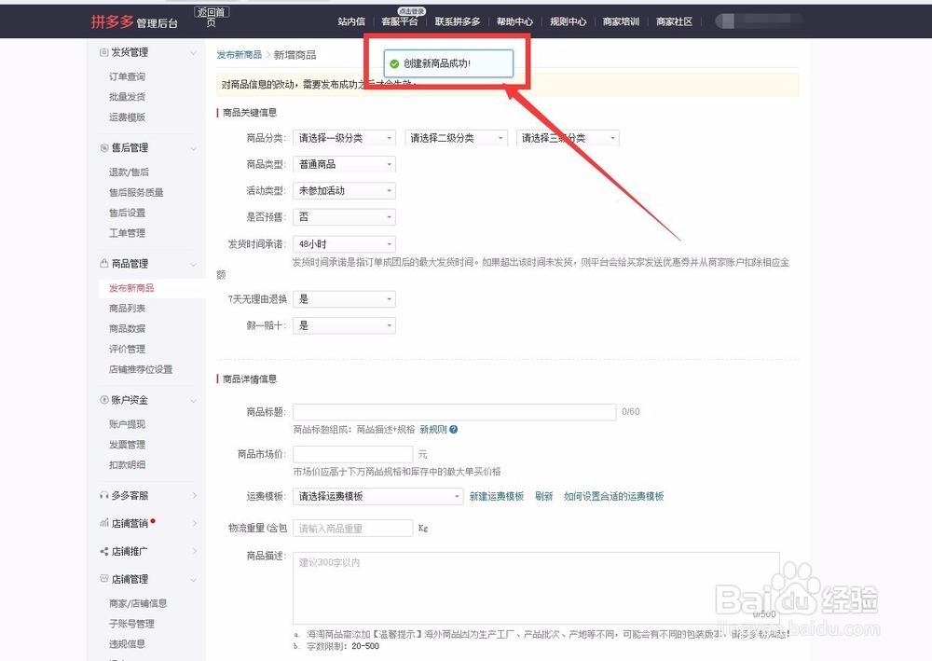Select 发布新商品 in the sidebar
Image resolution: width=932 pixels, height=661 pixels.
click(x=131, y=288)
